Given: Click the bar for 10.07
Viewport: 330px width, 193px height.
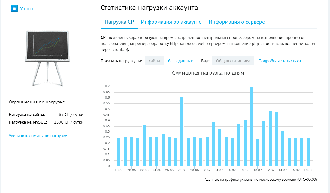Looking at the screenshot, I should [x=258, y=152].
